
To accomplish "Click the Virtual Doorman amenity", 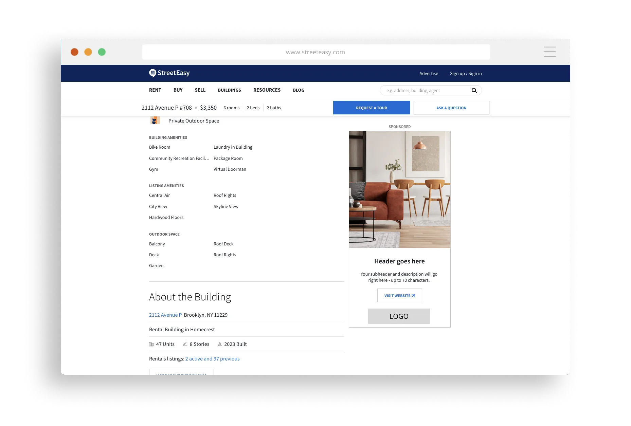I will coord(230,169).
